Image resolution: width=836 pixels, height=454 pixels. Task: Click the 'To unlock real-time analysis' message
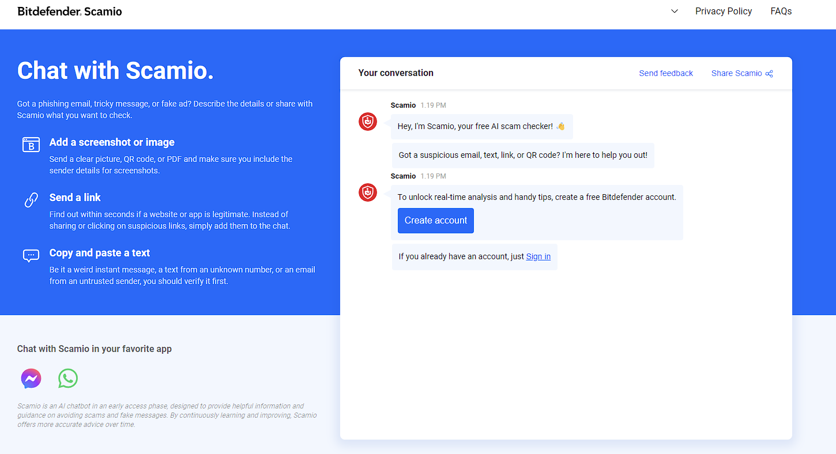[x=537, y=197]
